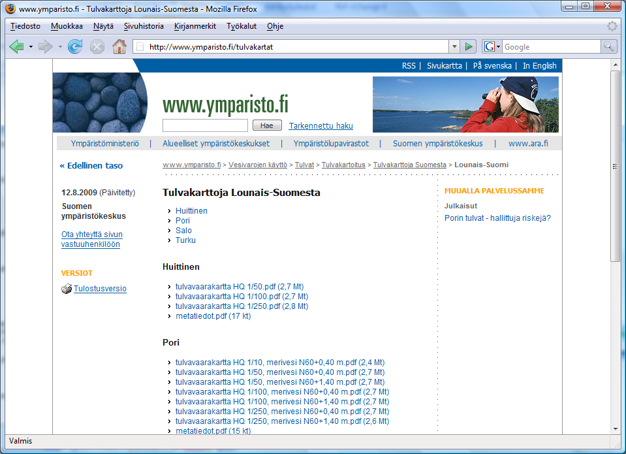
Task: Go to Ympäristöministeriö site
Action: click(105, 144)
